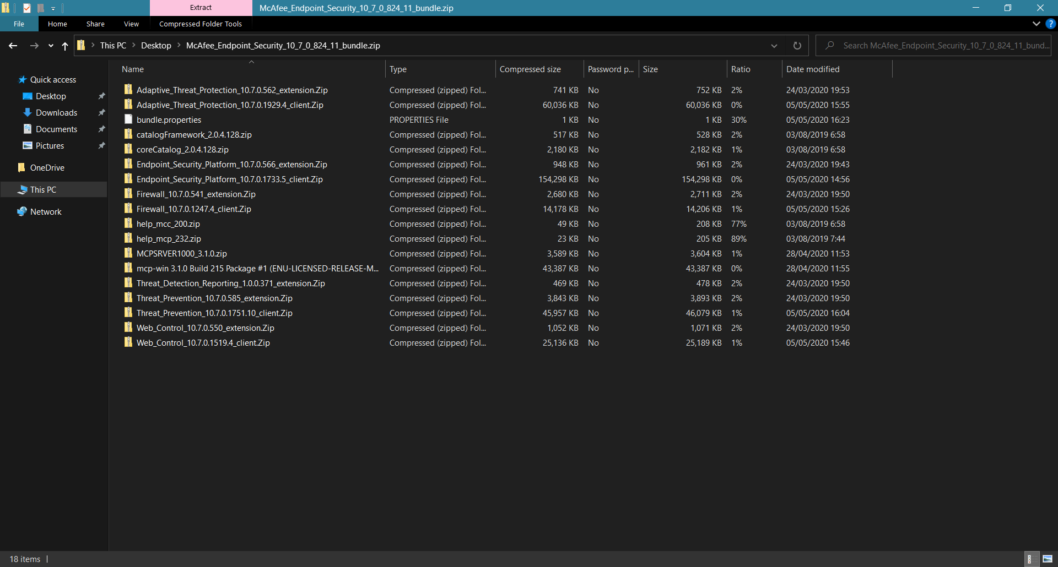Unpin Desktop using its pin icon
Viewport: 1058px width, 567px height.
101,96
